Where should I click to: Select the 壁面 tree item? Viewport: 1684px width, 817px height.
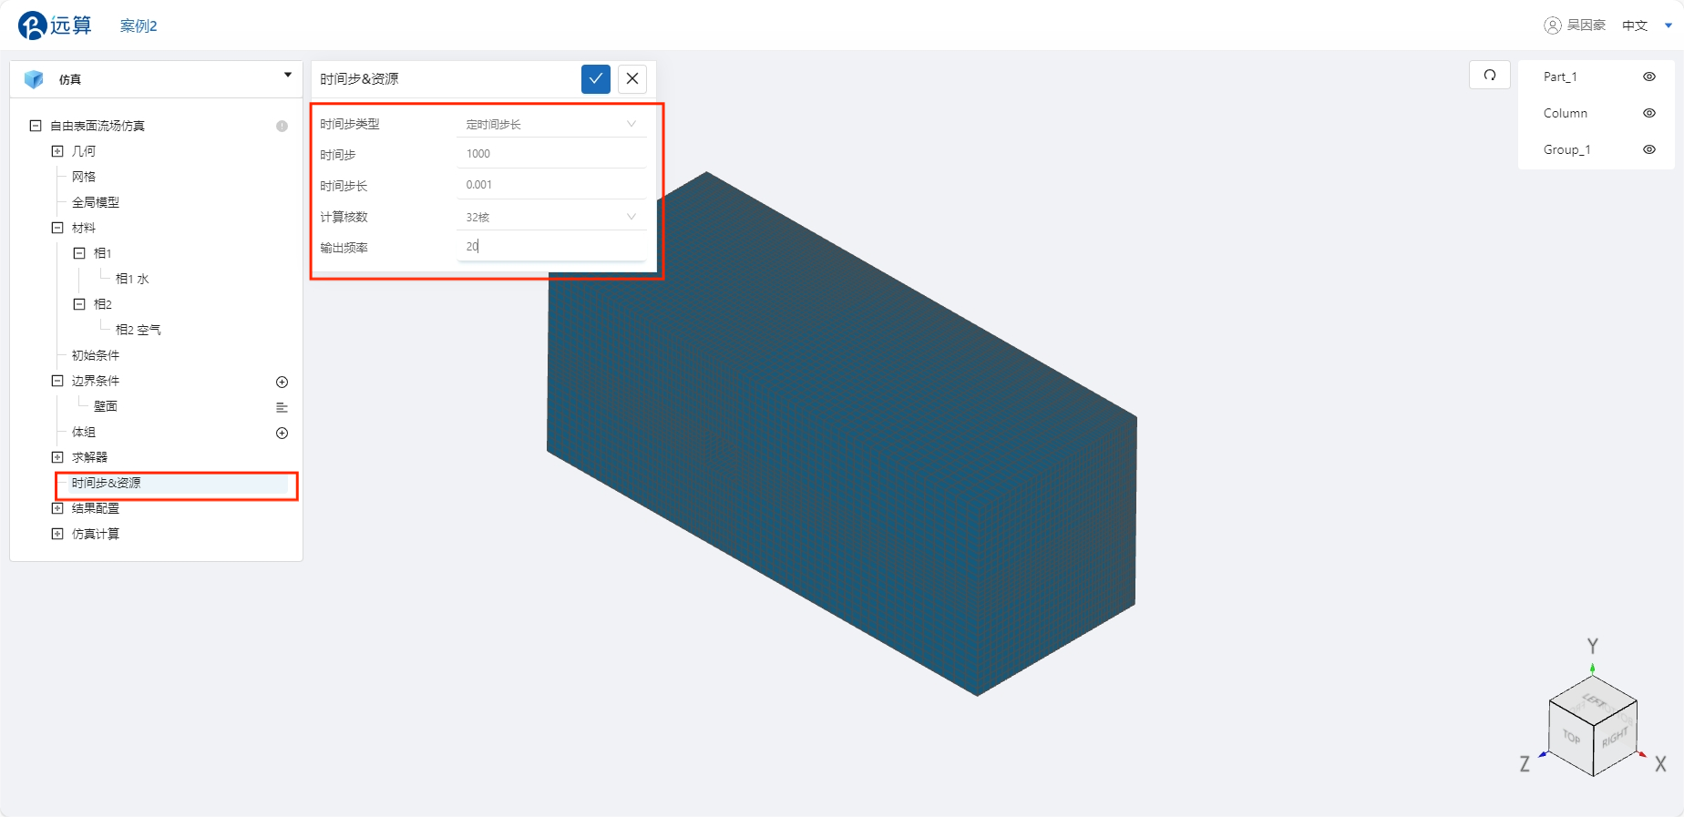(x=106, y=406)
